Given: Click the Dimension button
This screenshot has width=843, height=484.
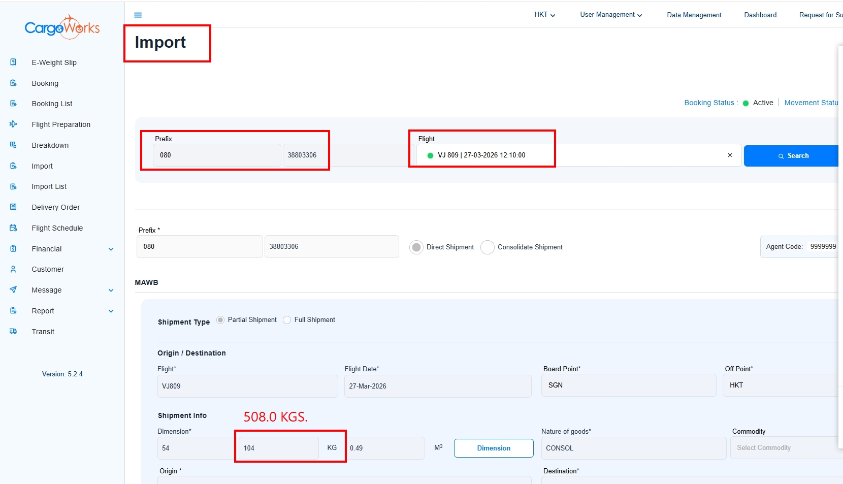Looking at the screenshot, I should tap(494, 448).
